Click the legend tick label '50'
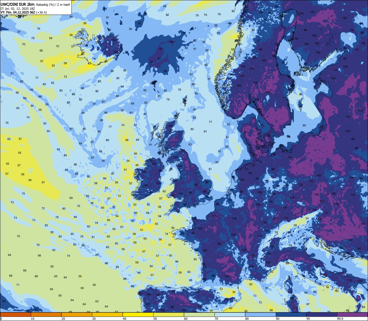The width and height of the screenshot is (368, 321). point(155,319)
